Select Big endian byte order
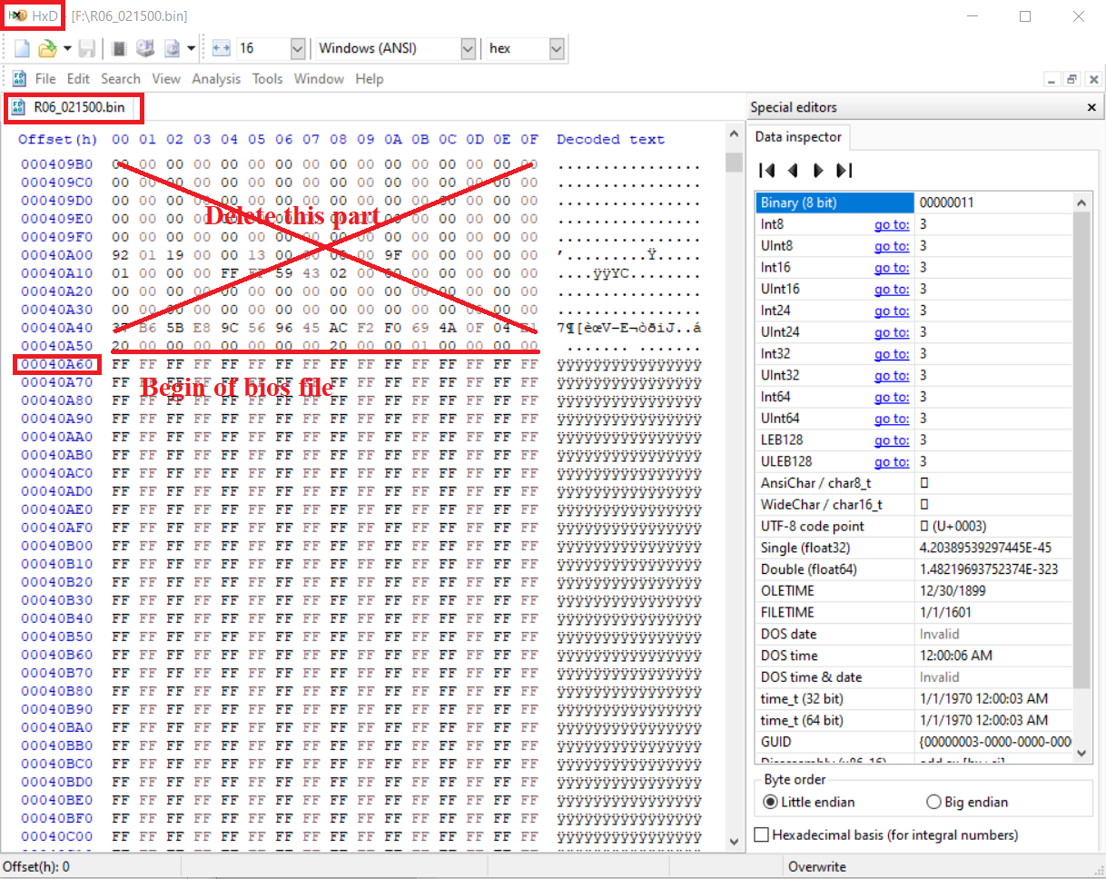Viewport: 1106px width, 879px height. 933,802
